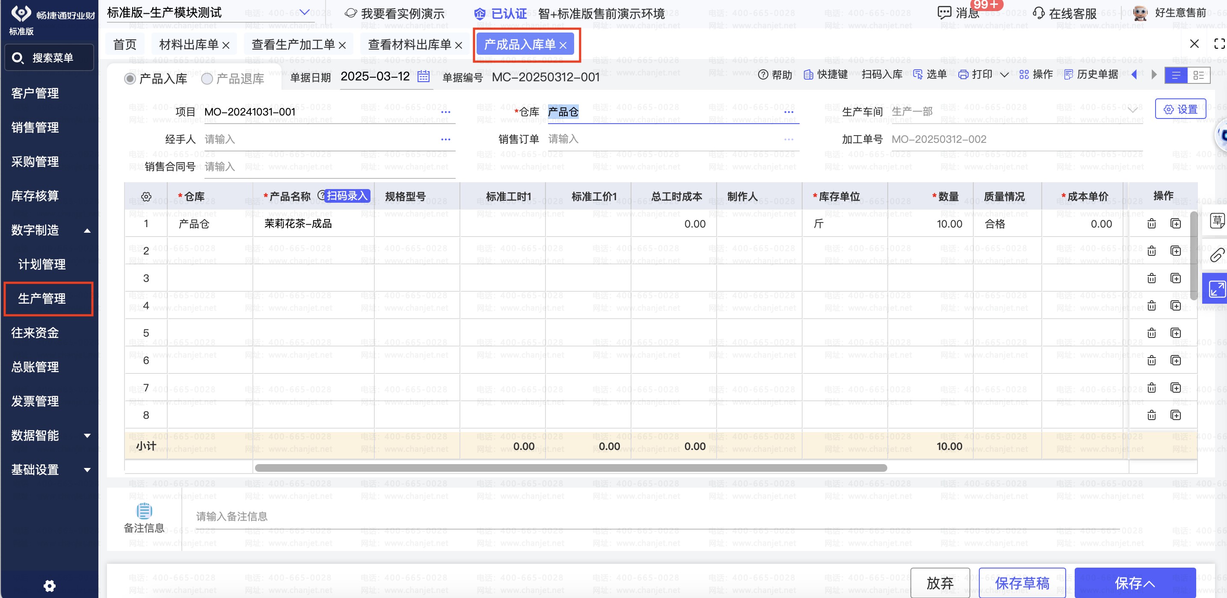The image size is (1227, 598).
Task: Open the 销售订单 lookup ellipsis
Action: point(789,139)
